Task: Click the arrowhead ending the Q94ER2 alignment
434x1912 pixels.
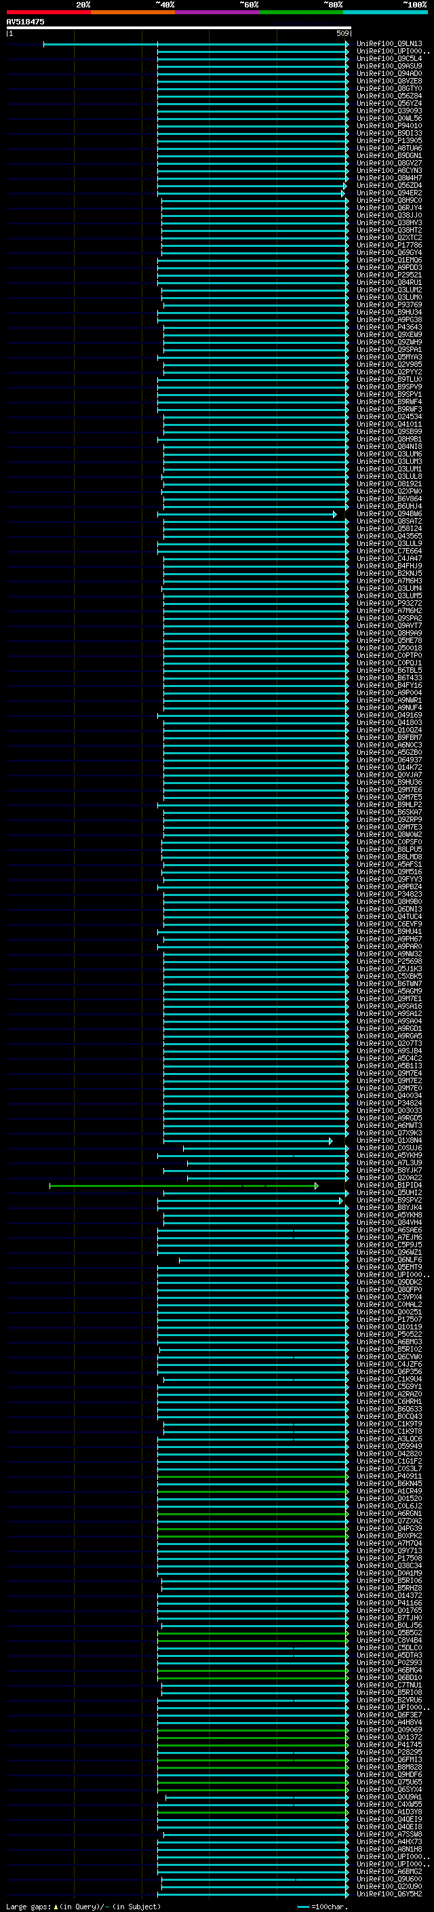Action: click(x=342, y=193)
